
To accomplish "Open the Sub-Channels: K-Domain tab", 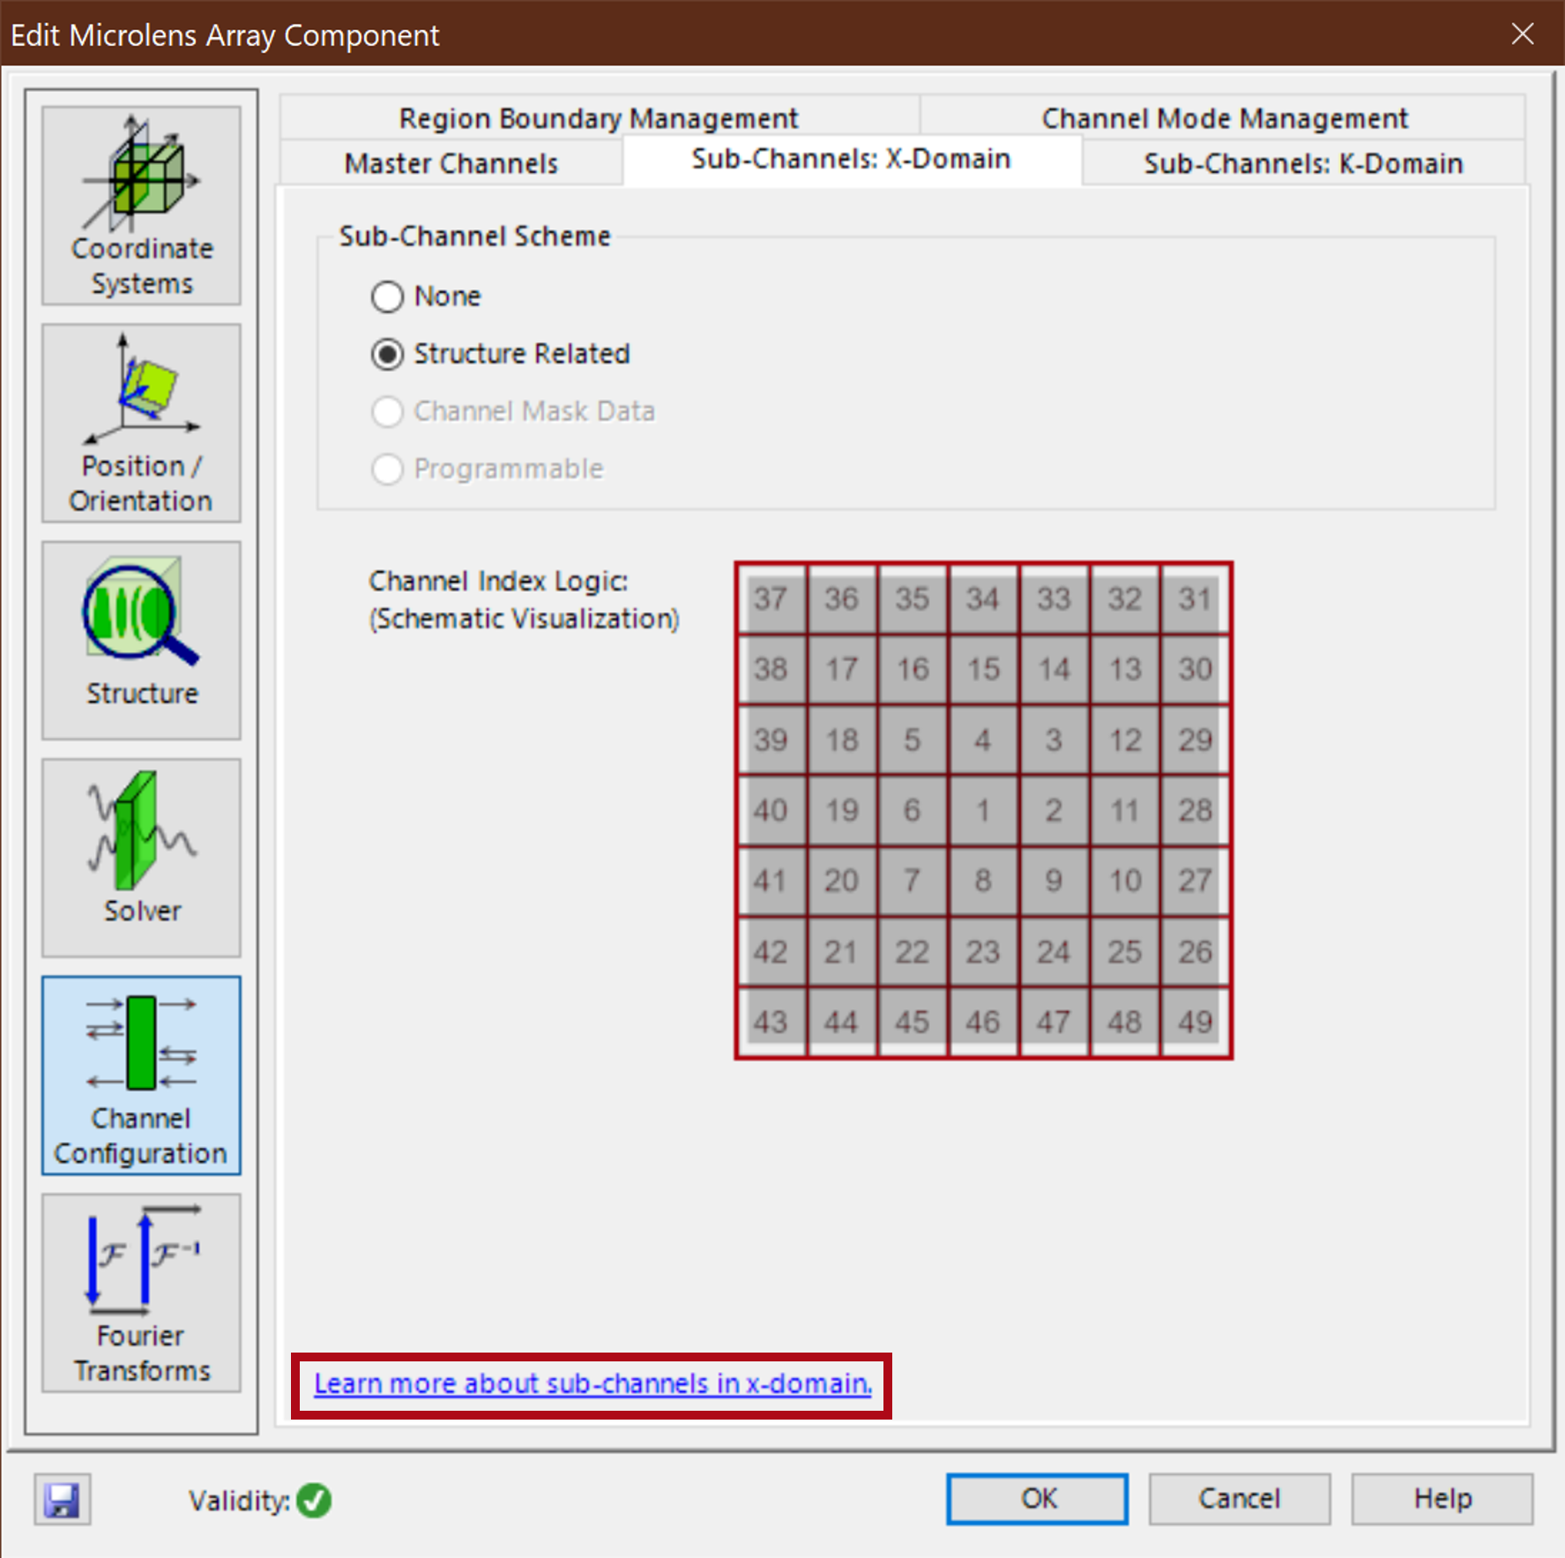I will (1303, 163).
